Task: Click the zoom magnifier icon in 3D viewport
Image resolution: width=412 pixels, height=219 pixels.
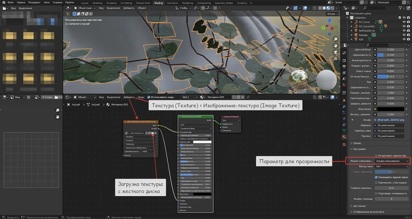Action: click(x=335, y=39)
